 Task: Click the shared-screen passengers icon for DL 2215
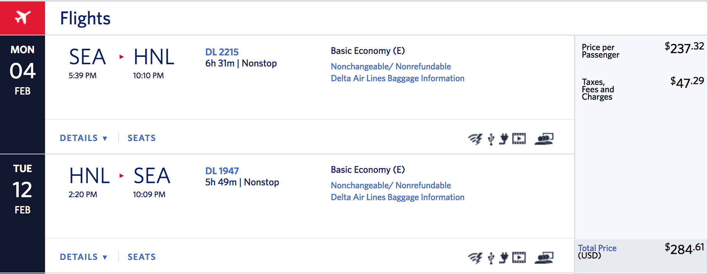[544, 139]
